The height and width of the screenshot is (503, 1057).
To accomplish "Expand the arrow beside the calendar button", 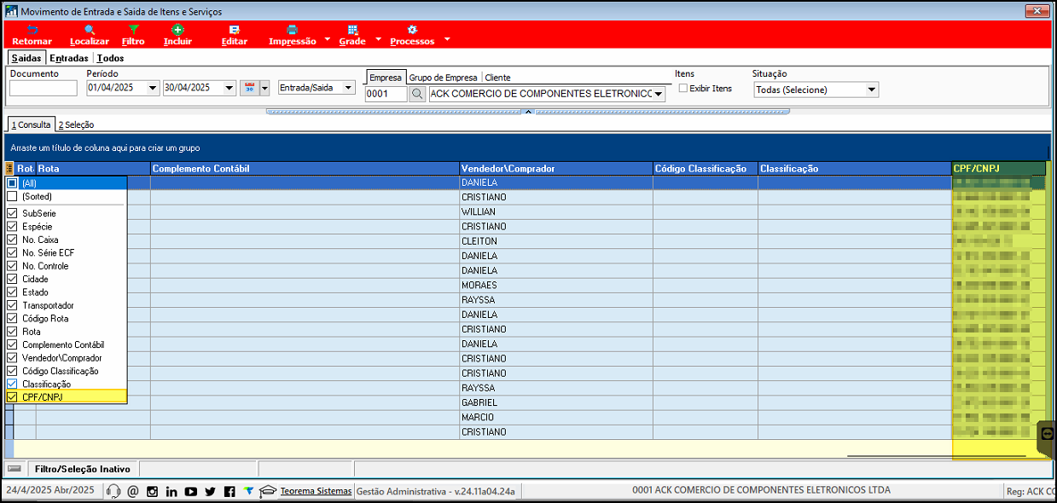I will pyautogui.click(x=264, y=88).
